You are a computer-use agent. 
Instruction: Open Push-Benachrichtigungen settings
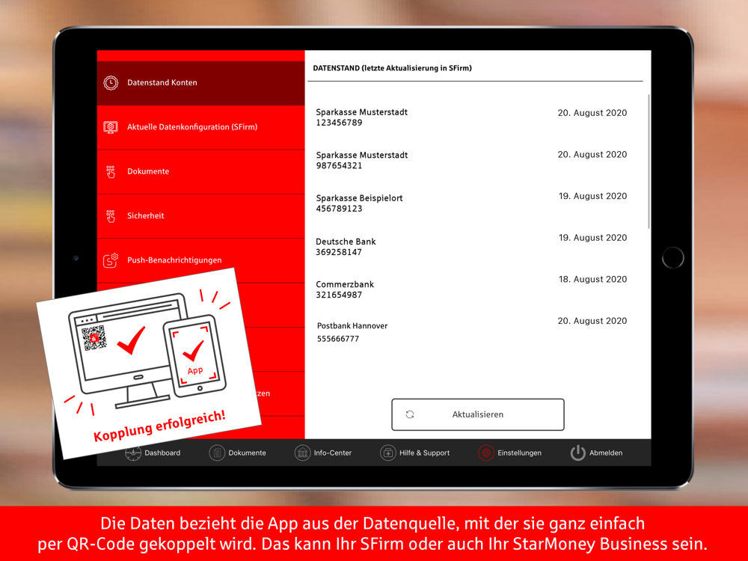(200, 260)
